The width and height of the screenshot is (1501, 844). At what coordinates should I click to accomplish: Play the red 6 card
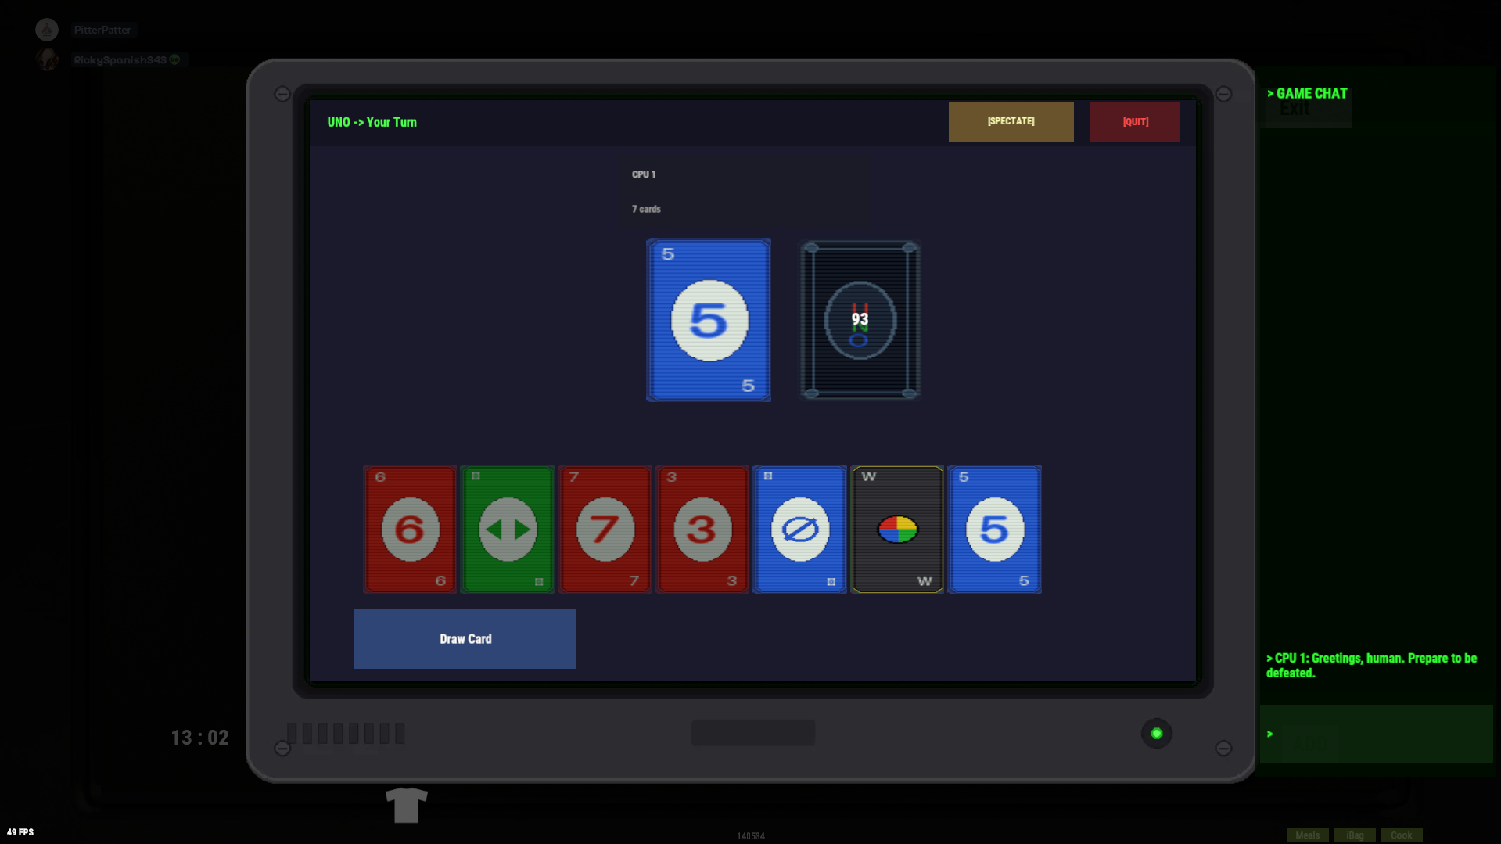click(x=410, y=530)
